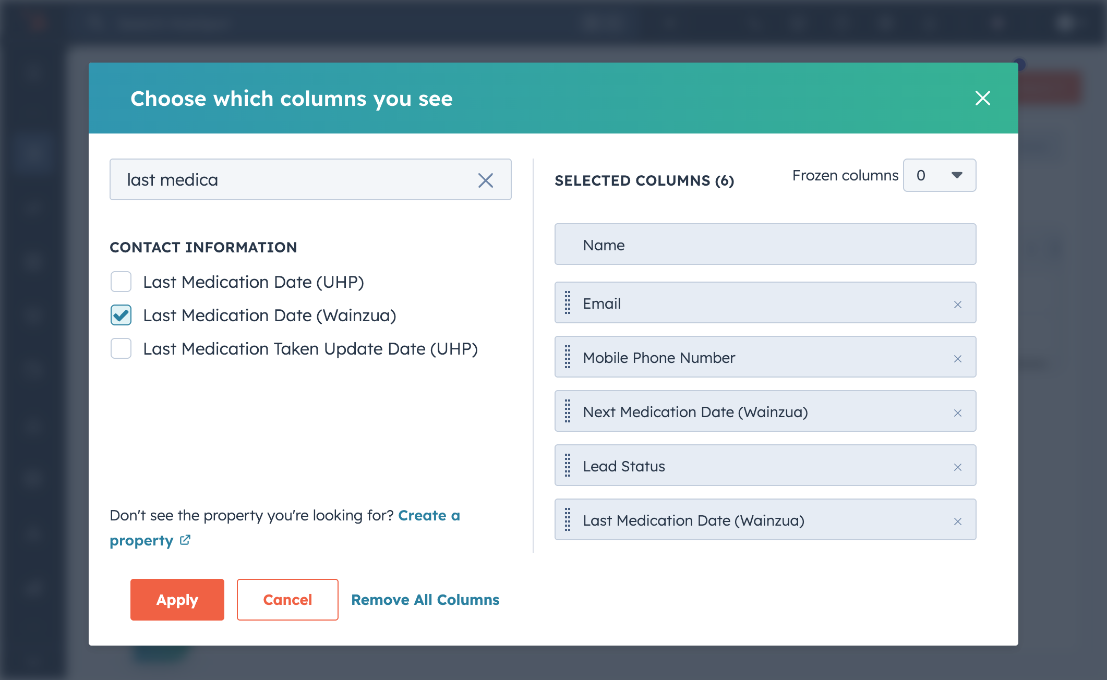1107x680 pixels.
Task: Click the Lead Status column label
Action: (x=624, y=466)
